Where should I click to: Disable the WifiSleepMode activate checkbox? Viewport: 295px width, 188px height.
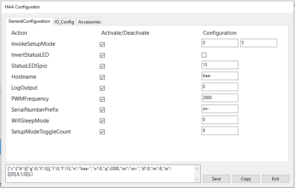point(102,121)
